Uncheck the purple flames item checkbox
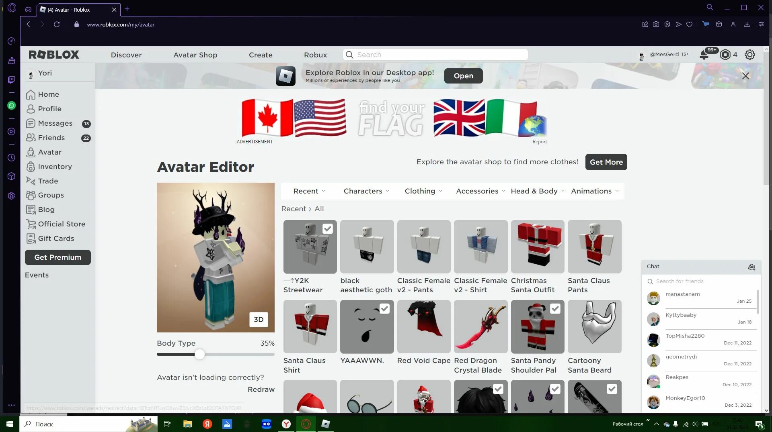772x432 pixels. pyautogui.click(x=555, y=389)
